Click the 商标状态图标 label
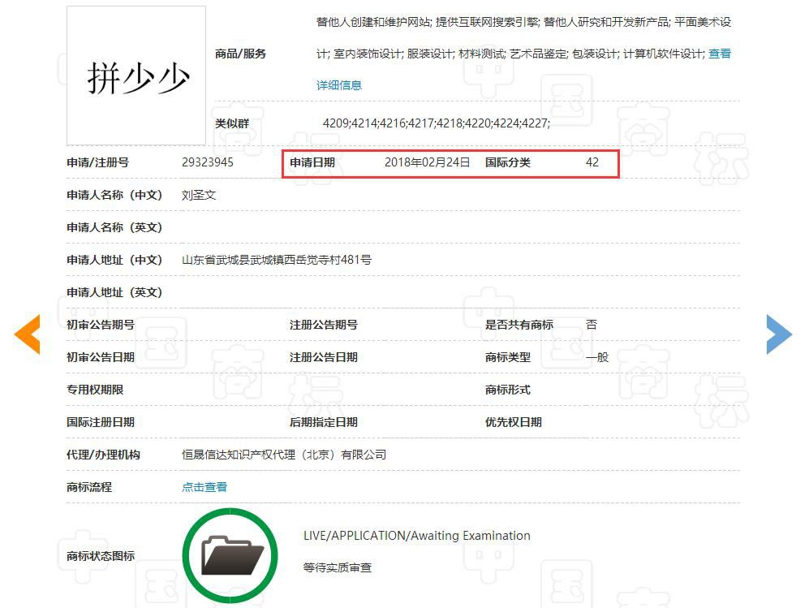Viewport: 809px width, 608px height. pyautogui.click(x=101, y=556)
